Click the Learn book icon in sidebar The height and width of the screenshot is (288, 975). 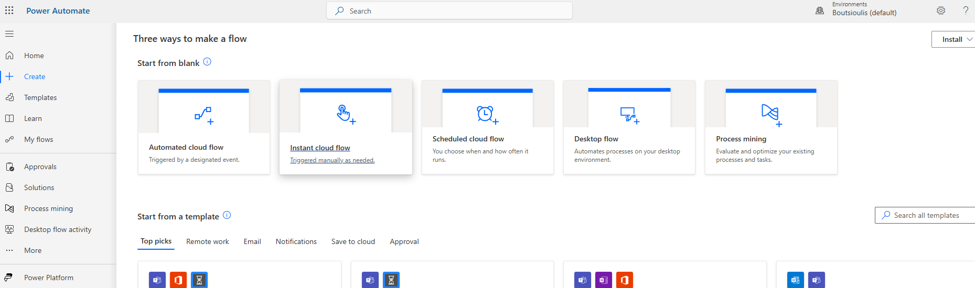click(x=9, y=118)
